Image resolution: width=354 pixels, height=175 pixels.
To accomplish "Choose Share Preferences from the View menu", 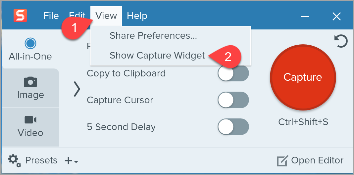I will click(x=153, y=36).
